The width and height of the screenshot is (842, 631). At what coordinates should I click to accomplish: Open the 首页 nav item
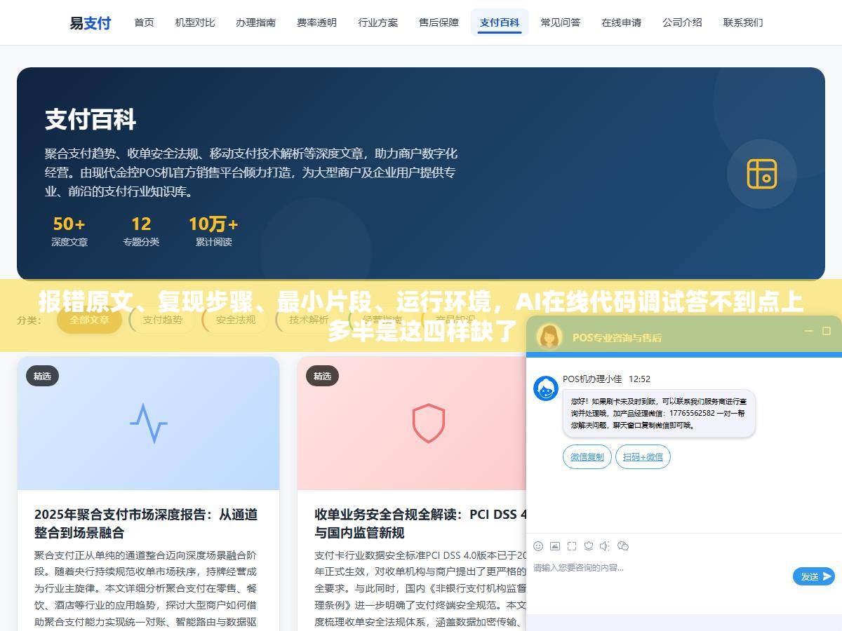click(144, 22)
